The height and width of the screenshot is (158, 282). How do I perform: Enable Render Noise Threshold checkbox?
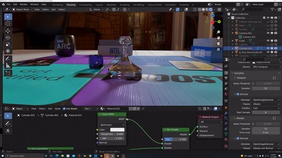(x=253, y=124)
